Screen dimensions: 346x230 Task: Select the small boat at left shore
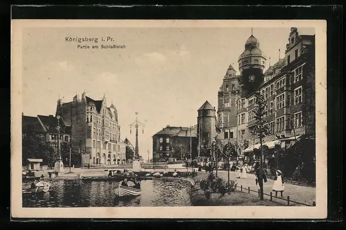[41, 187]
